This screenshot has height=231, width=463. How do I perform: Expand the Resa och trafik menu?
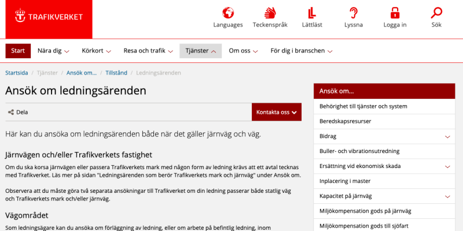pos(148,51)
